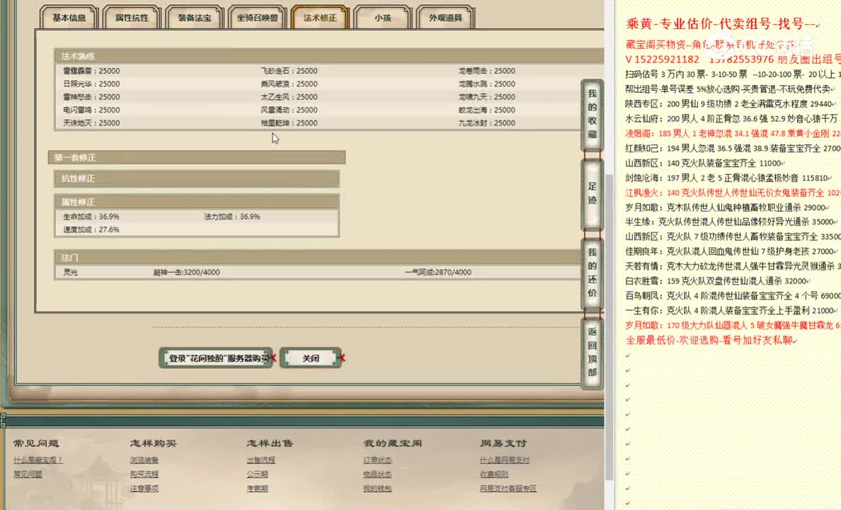Click the 陕西专区 line in document
The width and height of the screenshot is (841, 510).
[731, 103]
